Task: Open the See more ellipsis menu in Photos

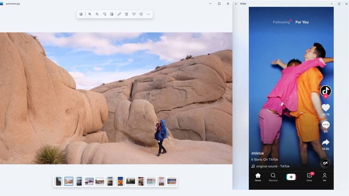Action: tap(149, 14)
